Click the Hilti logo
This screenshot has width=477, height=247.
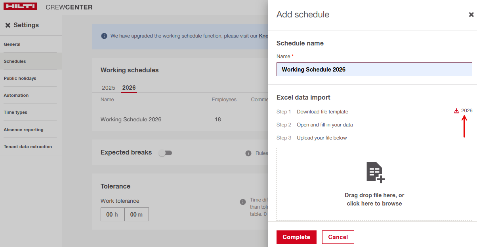point(20,7)
